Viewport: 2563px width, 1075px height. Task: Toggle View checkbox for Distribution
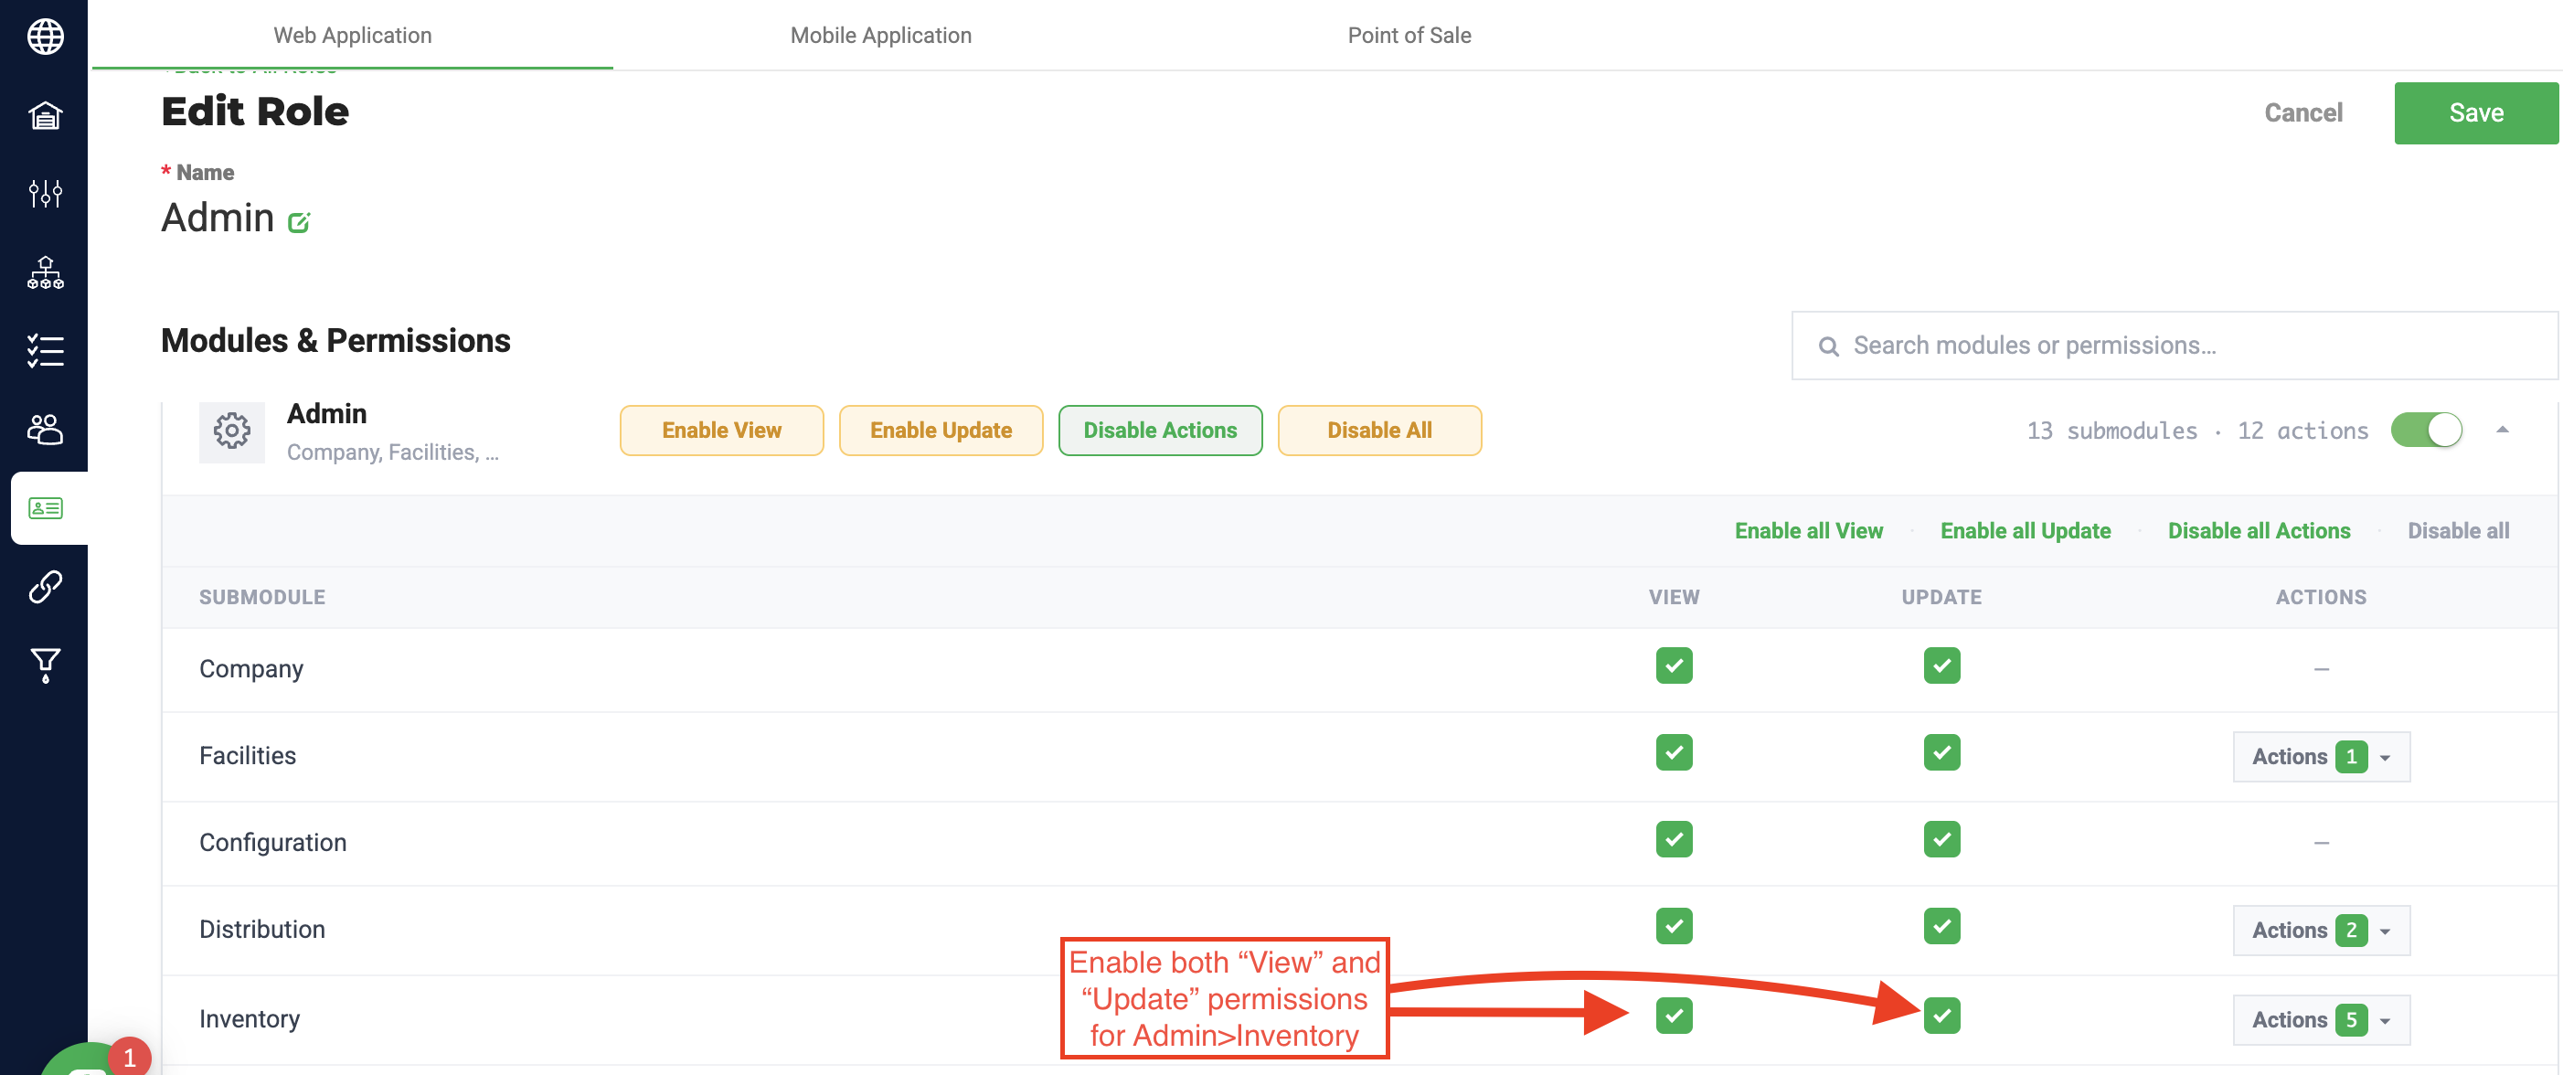(1674, 926)
